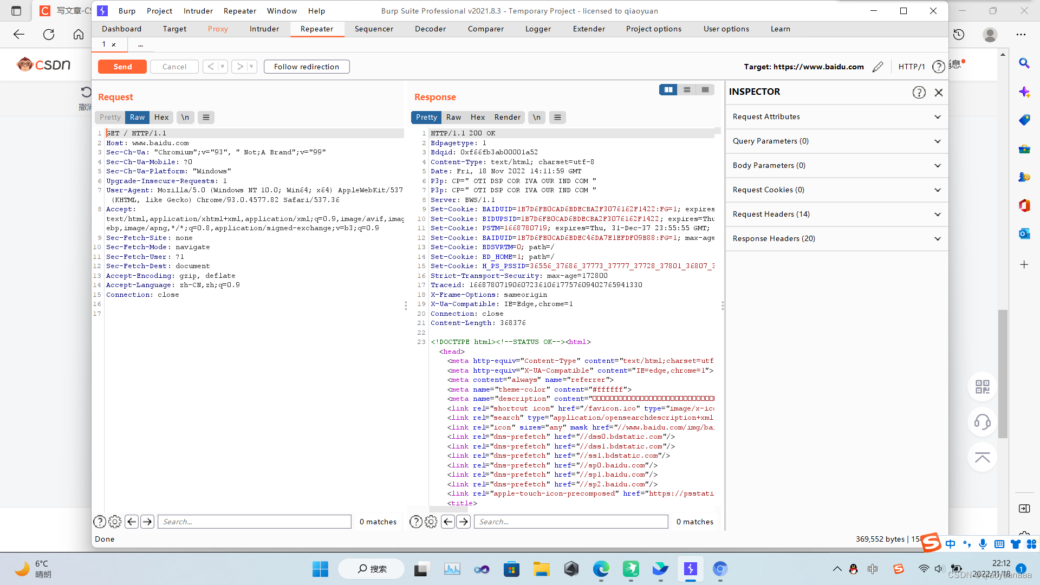The width and height of the screenshot is (1040, 585).
Task: Click the response panel search settings gear
Action: tap(431, 522)
